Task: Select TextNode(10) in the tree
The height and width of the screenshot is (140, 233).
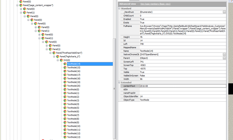Action: coord(73,126)
